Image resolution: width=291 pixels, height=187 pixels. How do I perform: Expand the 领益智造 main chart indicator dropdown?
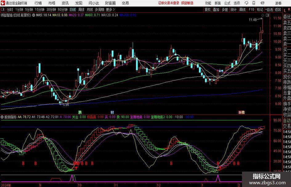pos(34,15)
